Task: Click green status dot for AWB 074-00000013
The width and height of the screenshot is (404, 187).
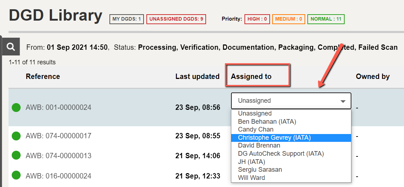Action: click(16, 156)
